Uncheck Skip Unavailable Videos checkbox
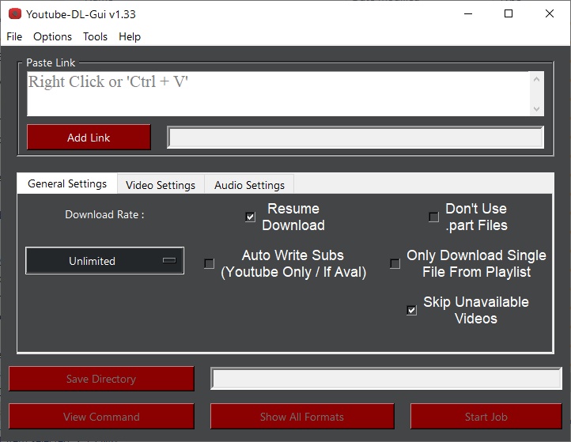This screenshot has width=571, height=442. 411,310
